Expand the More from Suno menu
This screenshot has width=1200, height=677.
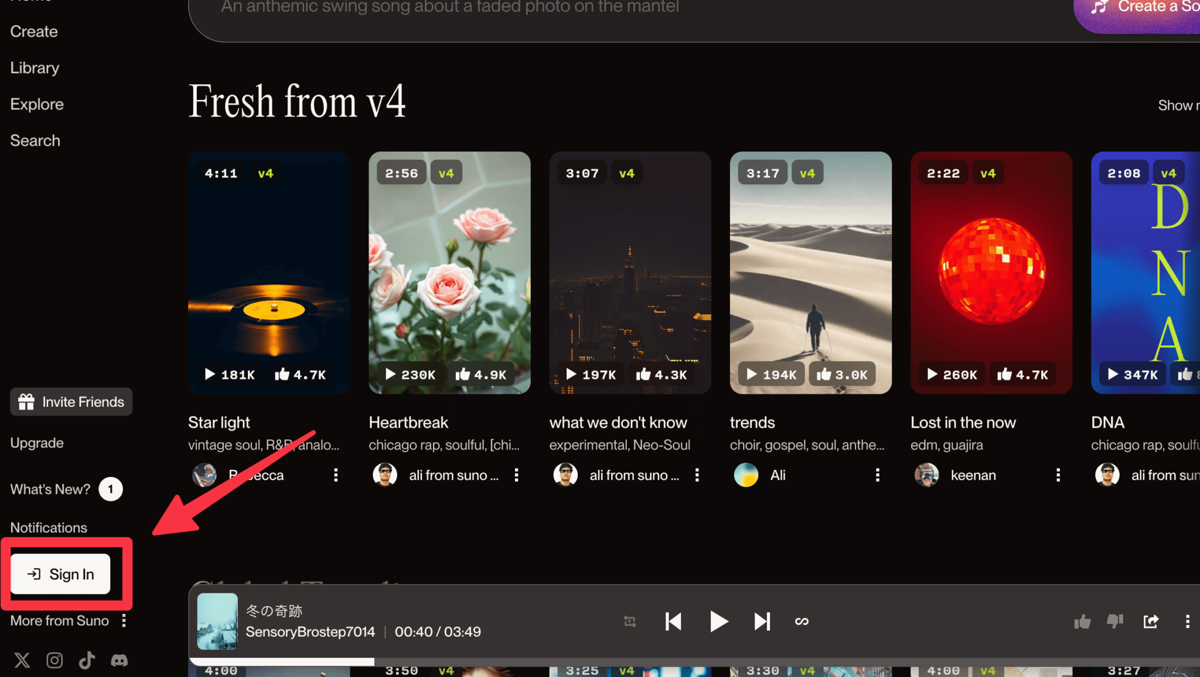click(x=124, y=620)
